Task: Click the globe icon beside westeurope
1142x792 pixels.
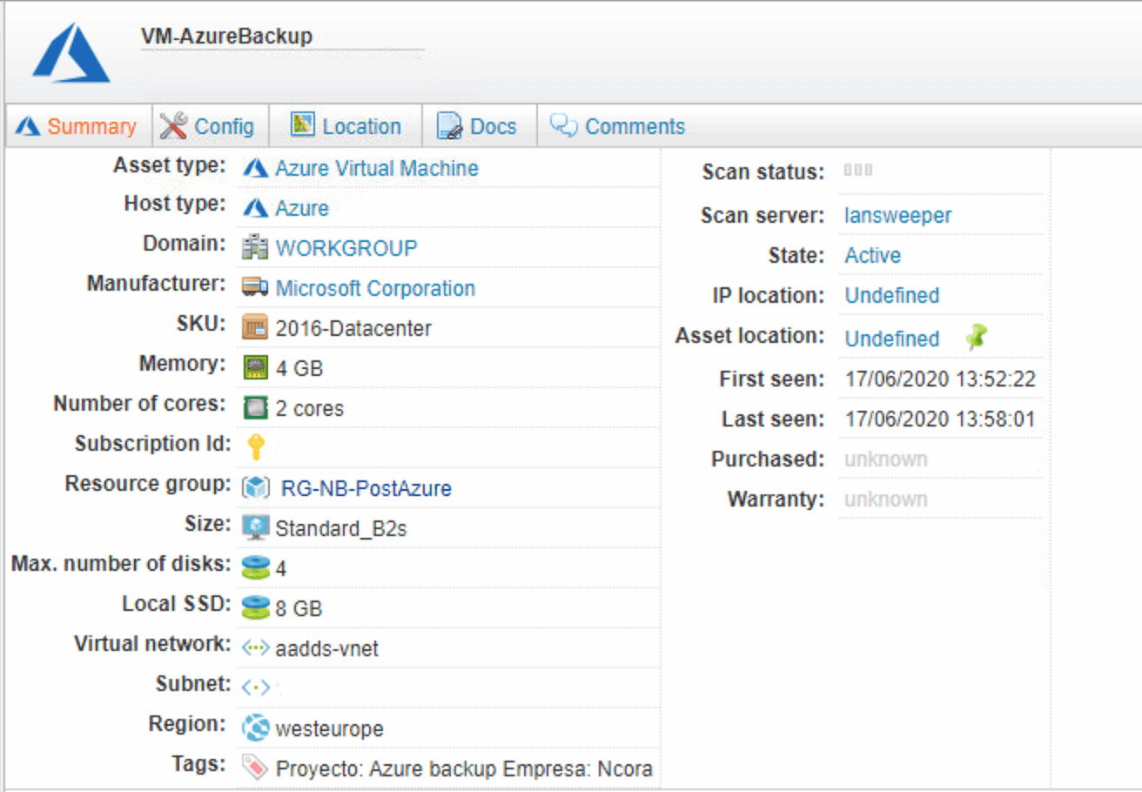Action: coord(255,728)
